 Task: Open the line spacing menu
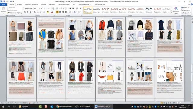click(x=70, y=12)
